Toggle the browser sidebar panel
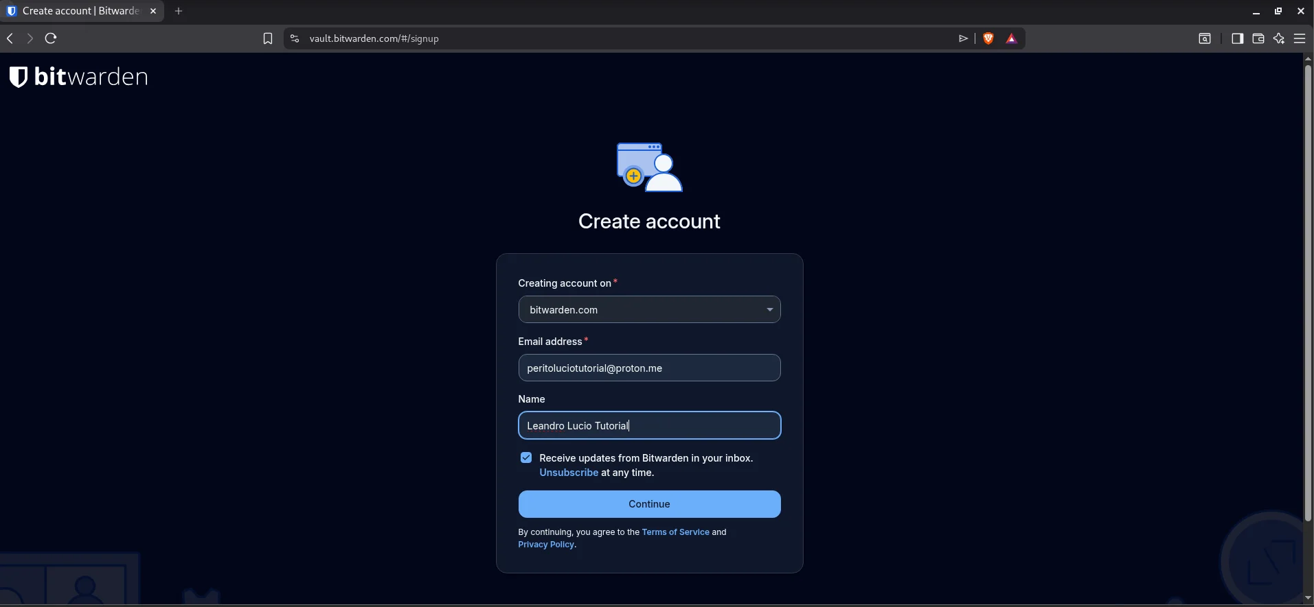Viewport: 1314px width, 607px height. [x=1237, y=38]
